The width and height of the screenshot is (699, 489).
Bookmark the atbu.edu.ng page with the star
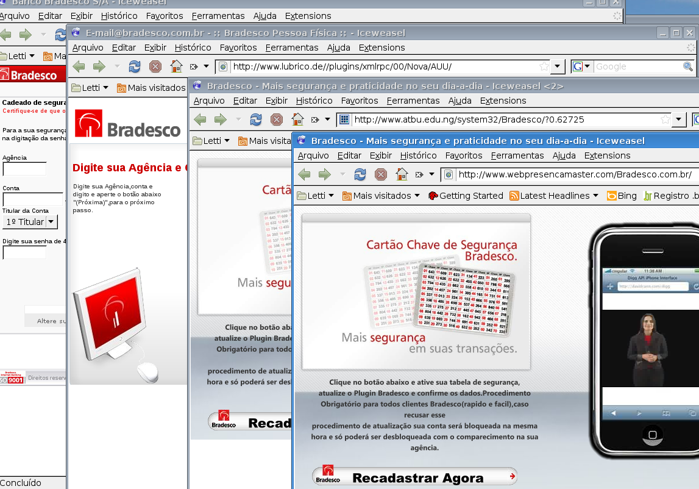click(x=665, y=120)
